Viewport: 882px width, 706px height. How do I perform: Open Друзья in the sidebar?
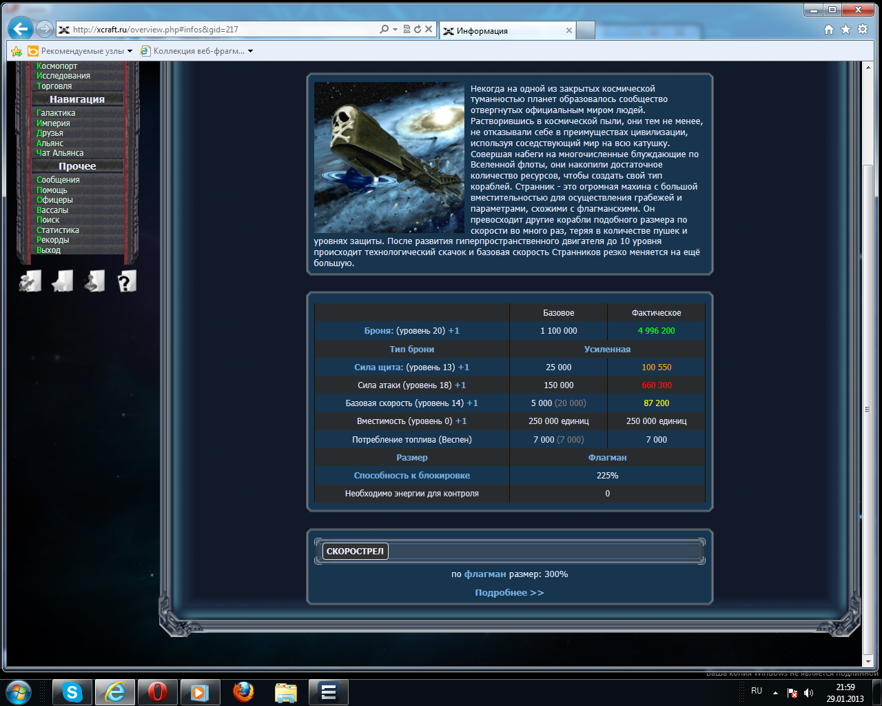point(50,133)
